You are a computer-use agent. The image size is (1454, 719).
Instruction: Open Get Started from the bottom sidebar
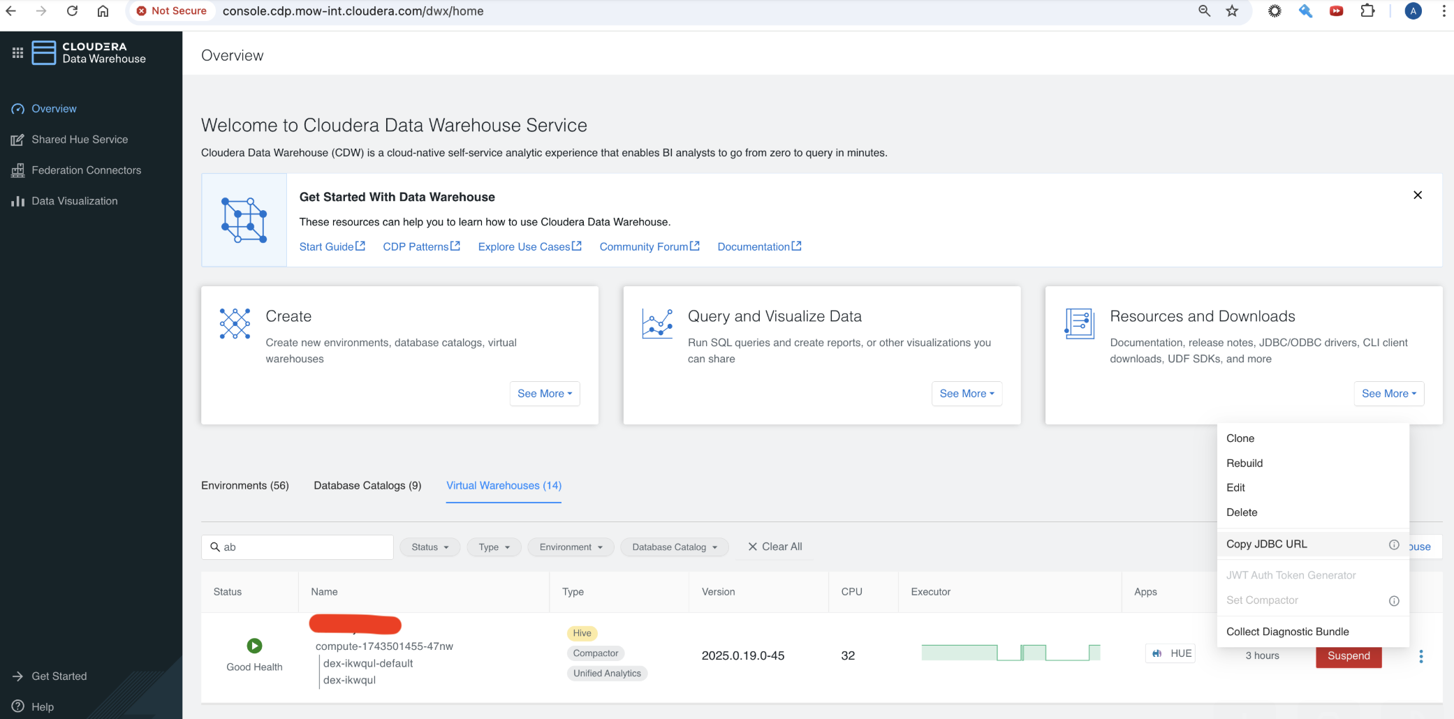click(x=59, y=676)
